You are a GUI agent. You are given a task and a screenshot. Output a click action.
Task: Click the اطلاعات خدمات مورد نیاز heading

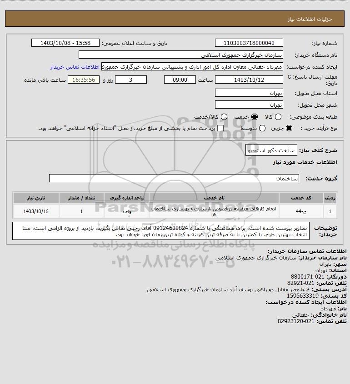click(305, 162)
